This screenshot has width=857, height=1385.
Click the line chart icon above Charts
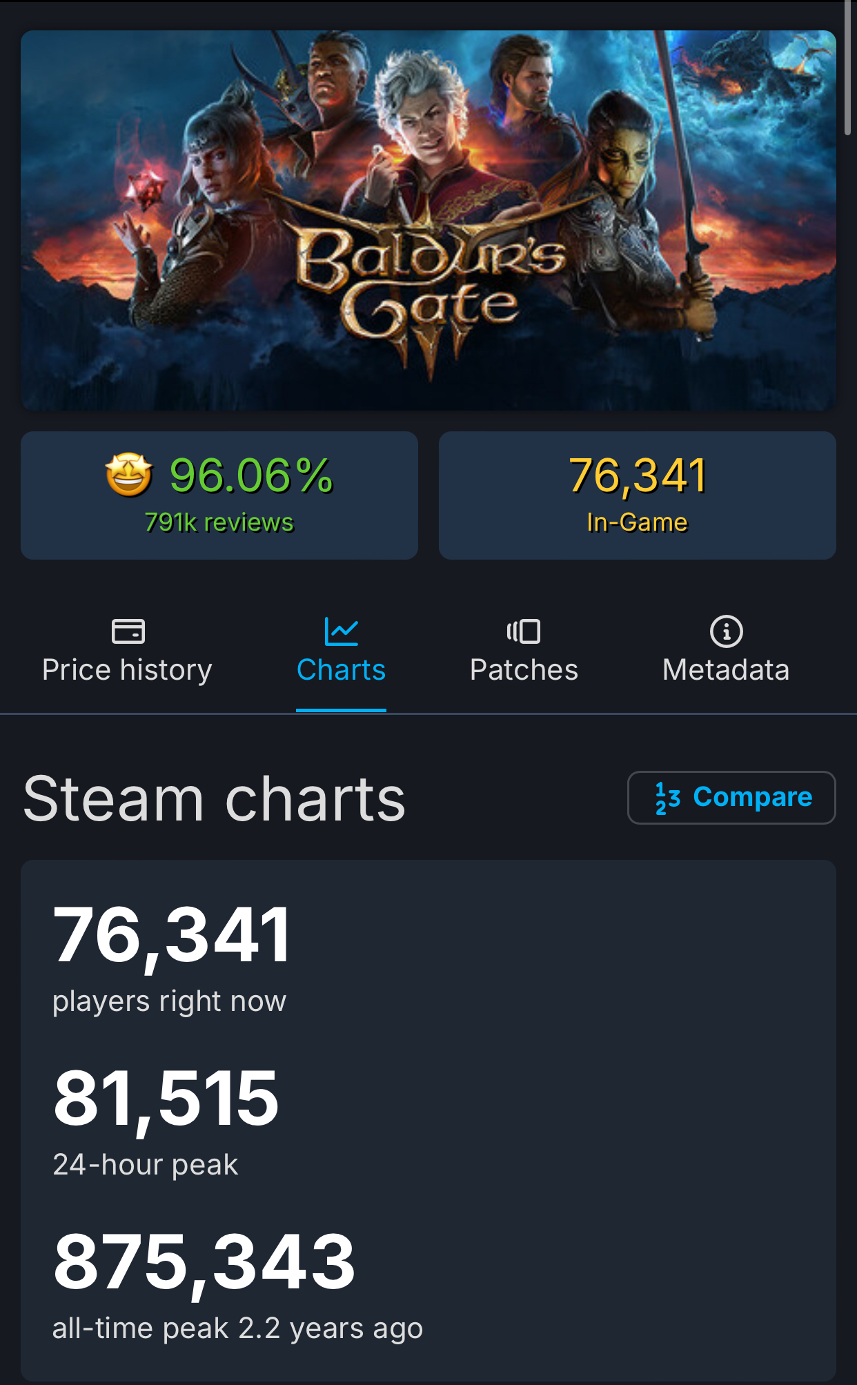tap(341, 631)
